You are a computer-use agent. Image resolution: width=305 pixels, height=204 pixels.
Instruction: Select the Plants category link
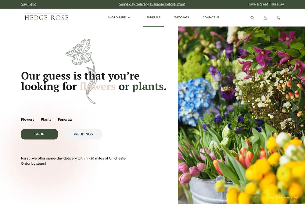tap(46, 120)
